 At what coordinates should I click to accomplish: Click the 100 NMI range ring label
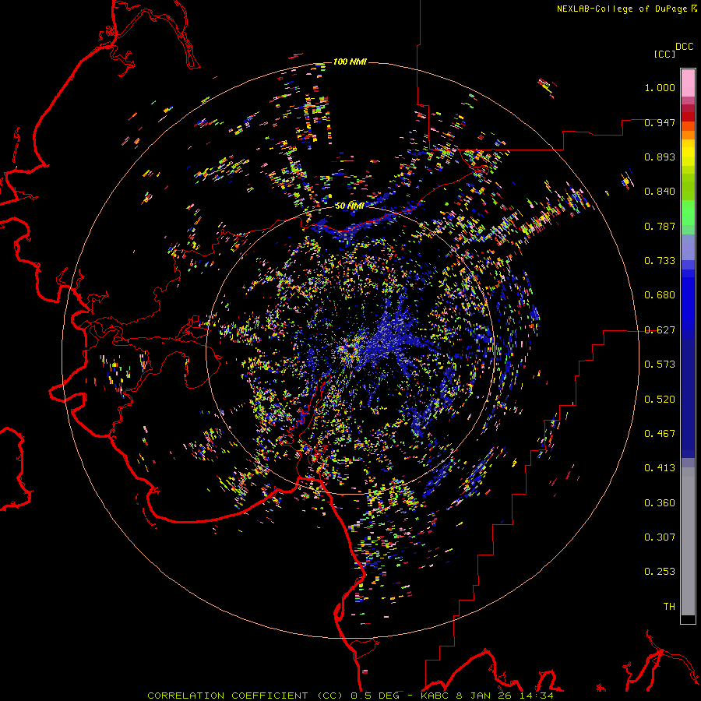[x=350, y=62]
